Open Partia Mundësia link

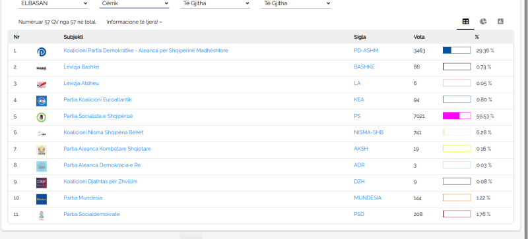click(x=83, y=198)
